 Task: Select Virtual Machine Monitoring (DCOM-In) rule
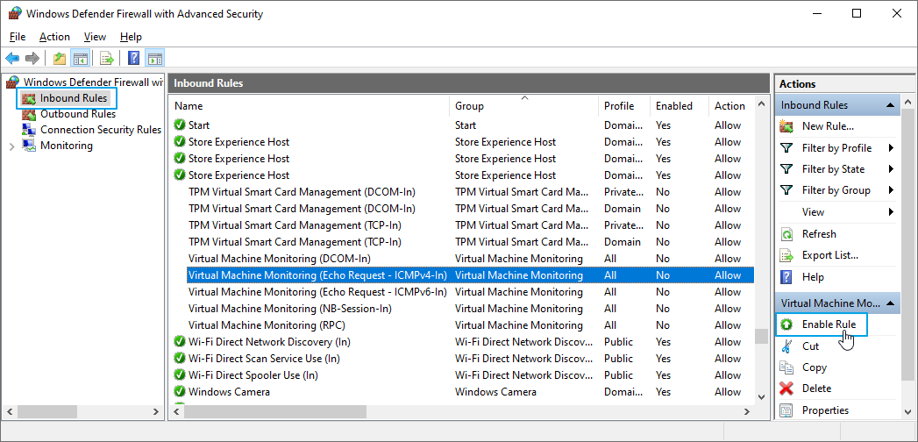coord(280,258)
